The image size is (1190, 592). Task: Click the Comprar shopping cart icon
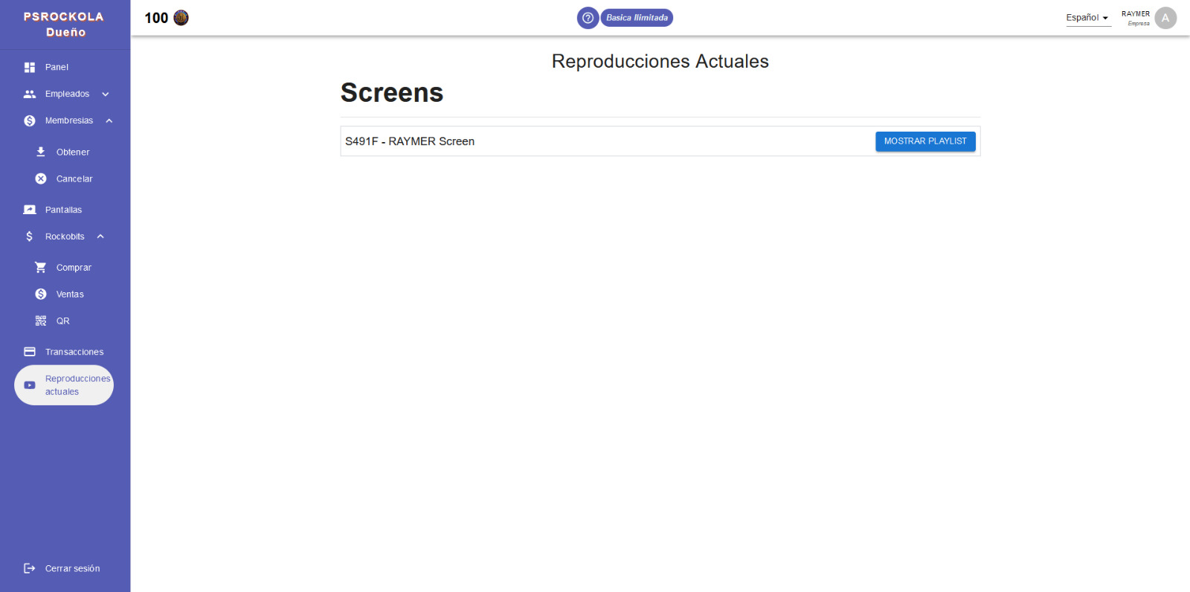41,267
